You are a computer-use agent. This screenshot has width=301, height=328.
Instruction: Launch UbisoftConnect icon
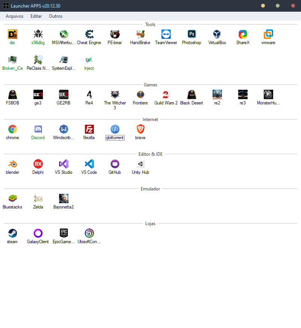(x=89, y=233)
